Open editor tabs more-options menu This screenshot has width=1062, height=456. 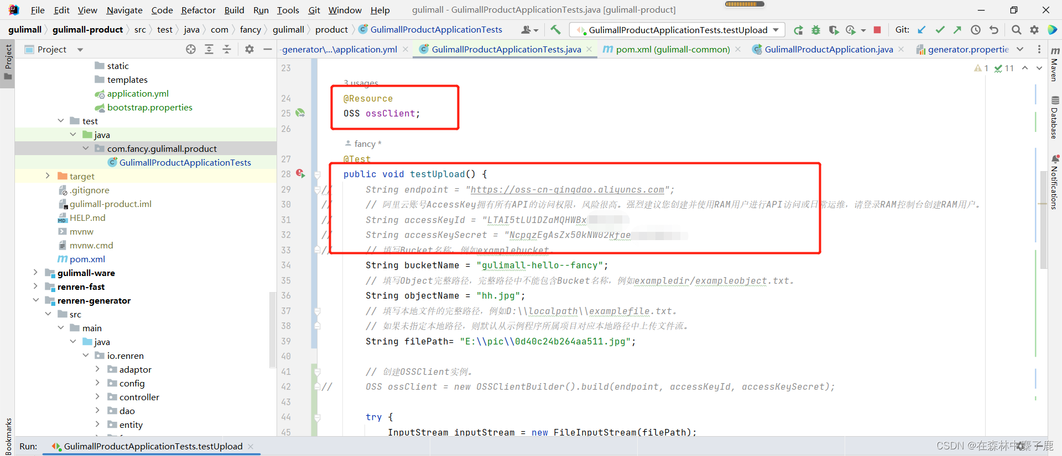click(1039, 49)
